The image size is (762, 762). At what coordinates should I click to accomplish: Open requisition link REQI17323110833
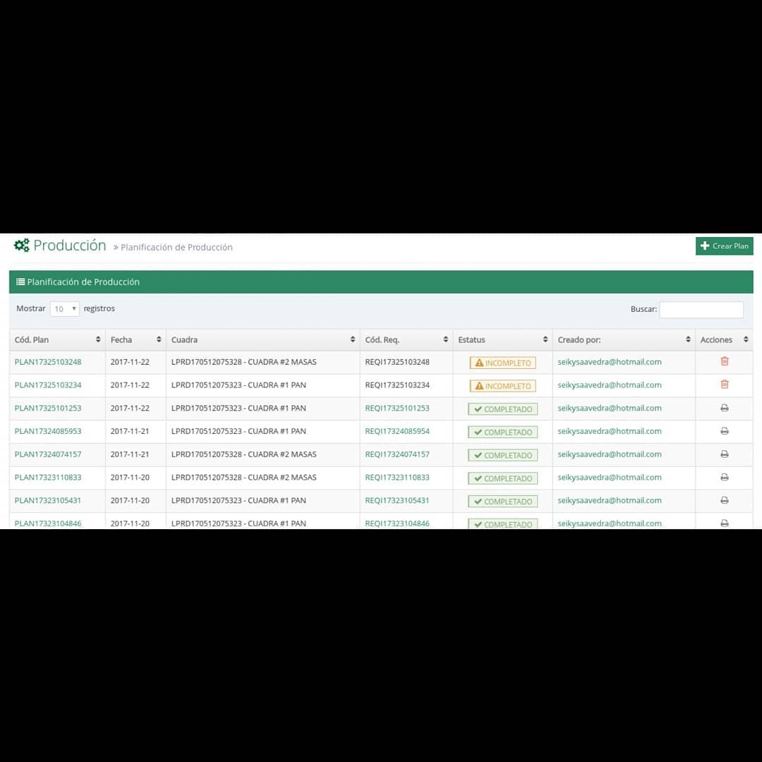click(397, 477)
